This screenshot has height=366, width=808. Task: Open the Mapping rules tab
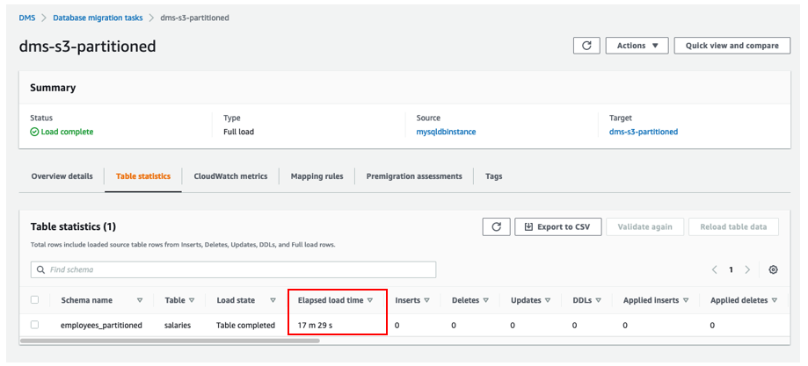317,176
